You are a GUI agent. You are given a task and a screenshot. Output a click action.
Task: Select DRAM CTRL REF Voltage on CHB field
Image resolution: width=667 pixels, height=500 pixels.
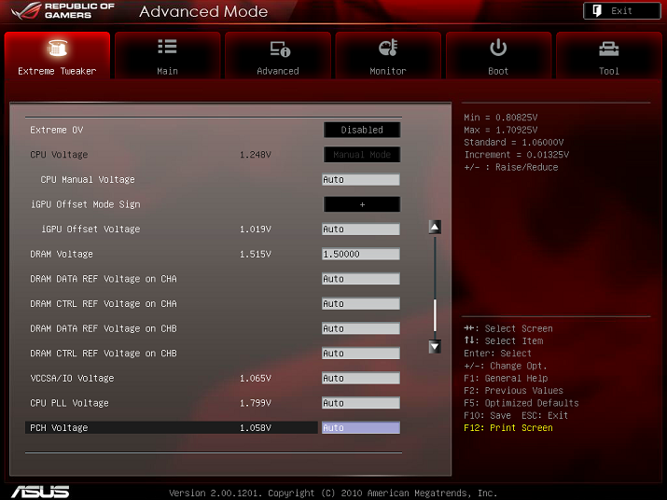click(361, 354)
